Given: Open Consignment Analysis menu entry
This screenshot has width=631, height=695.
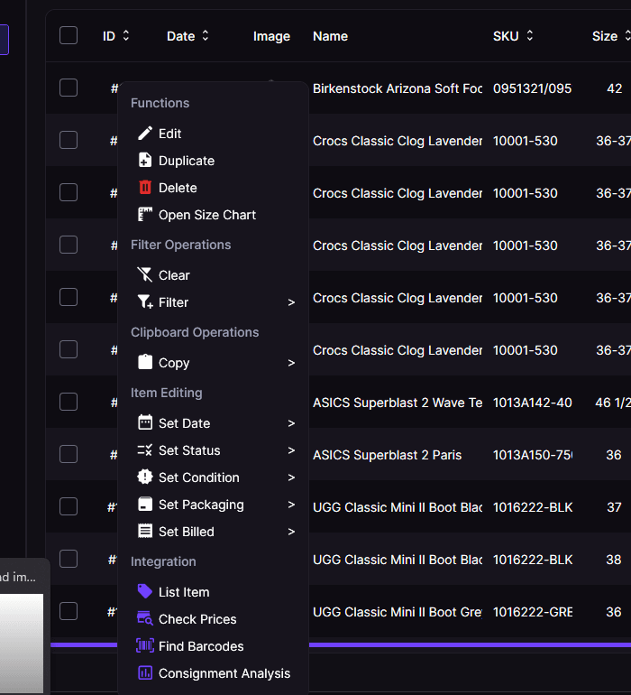Looking at the screenshot, I should [213, 672].
